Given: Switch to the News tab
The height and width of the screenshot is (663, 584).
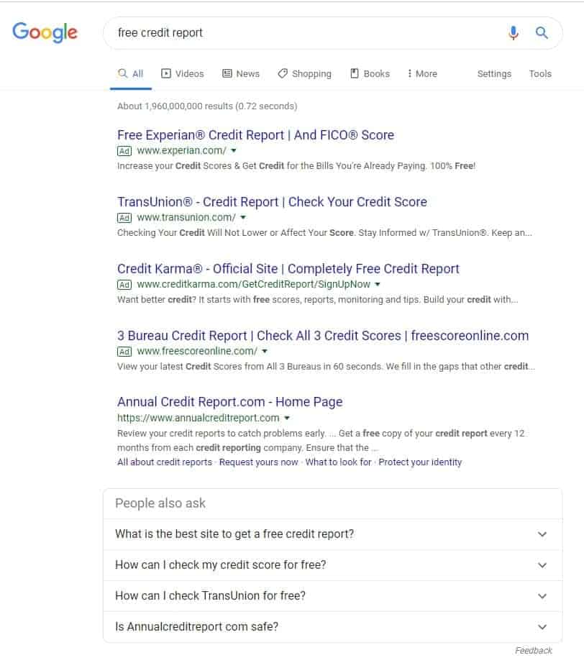Looking at the screenshot, I should pyautogui.click(x=241, y=73).
